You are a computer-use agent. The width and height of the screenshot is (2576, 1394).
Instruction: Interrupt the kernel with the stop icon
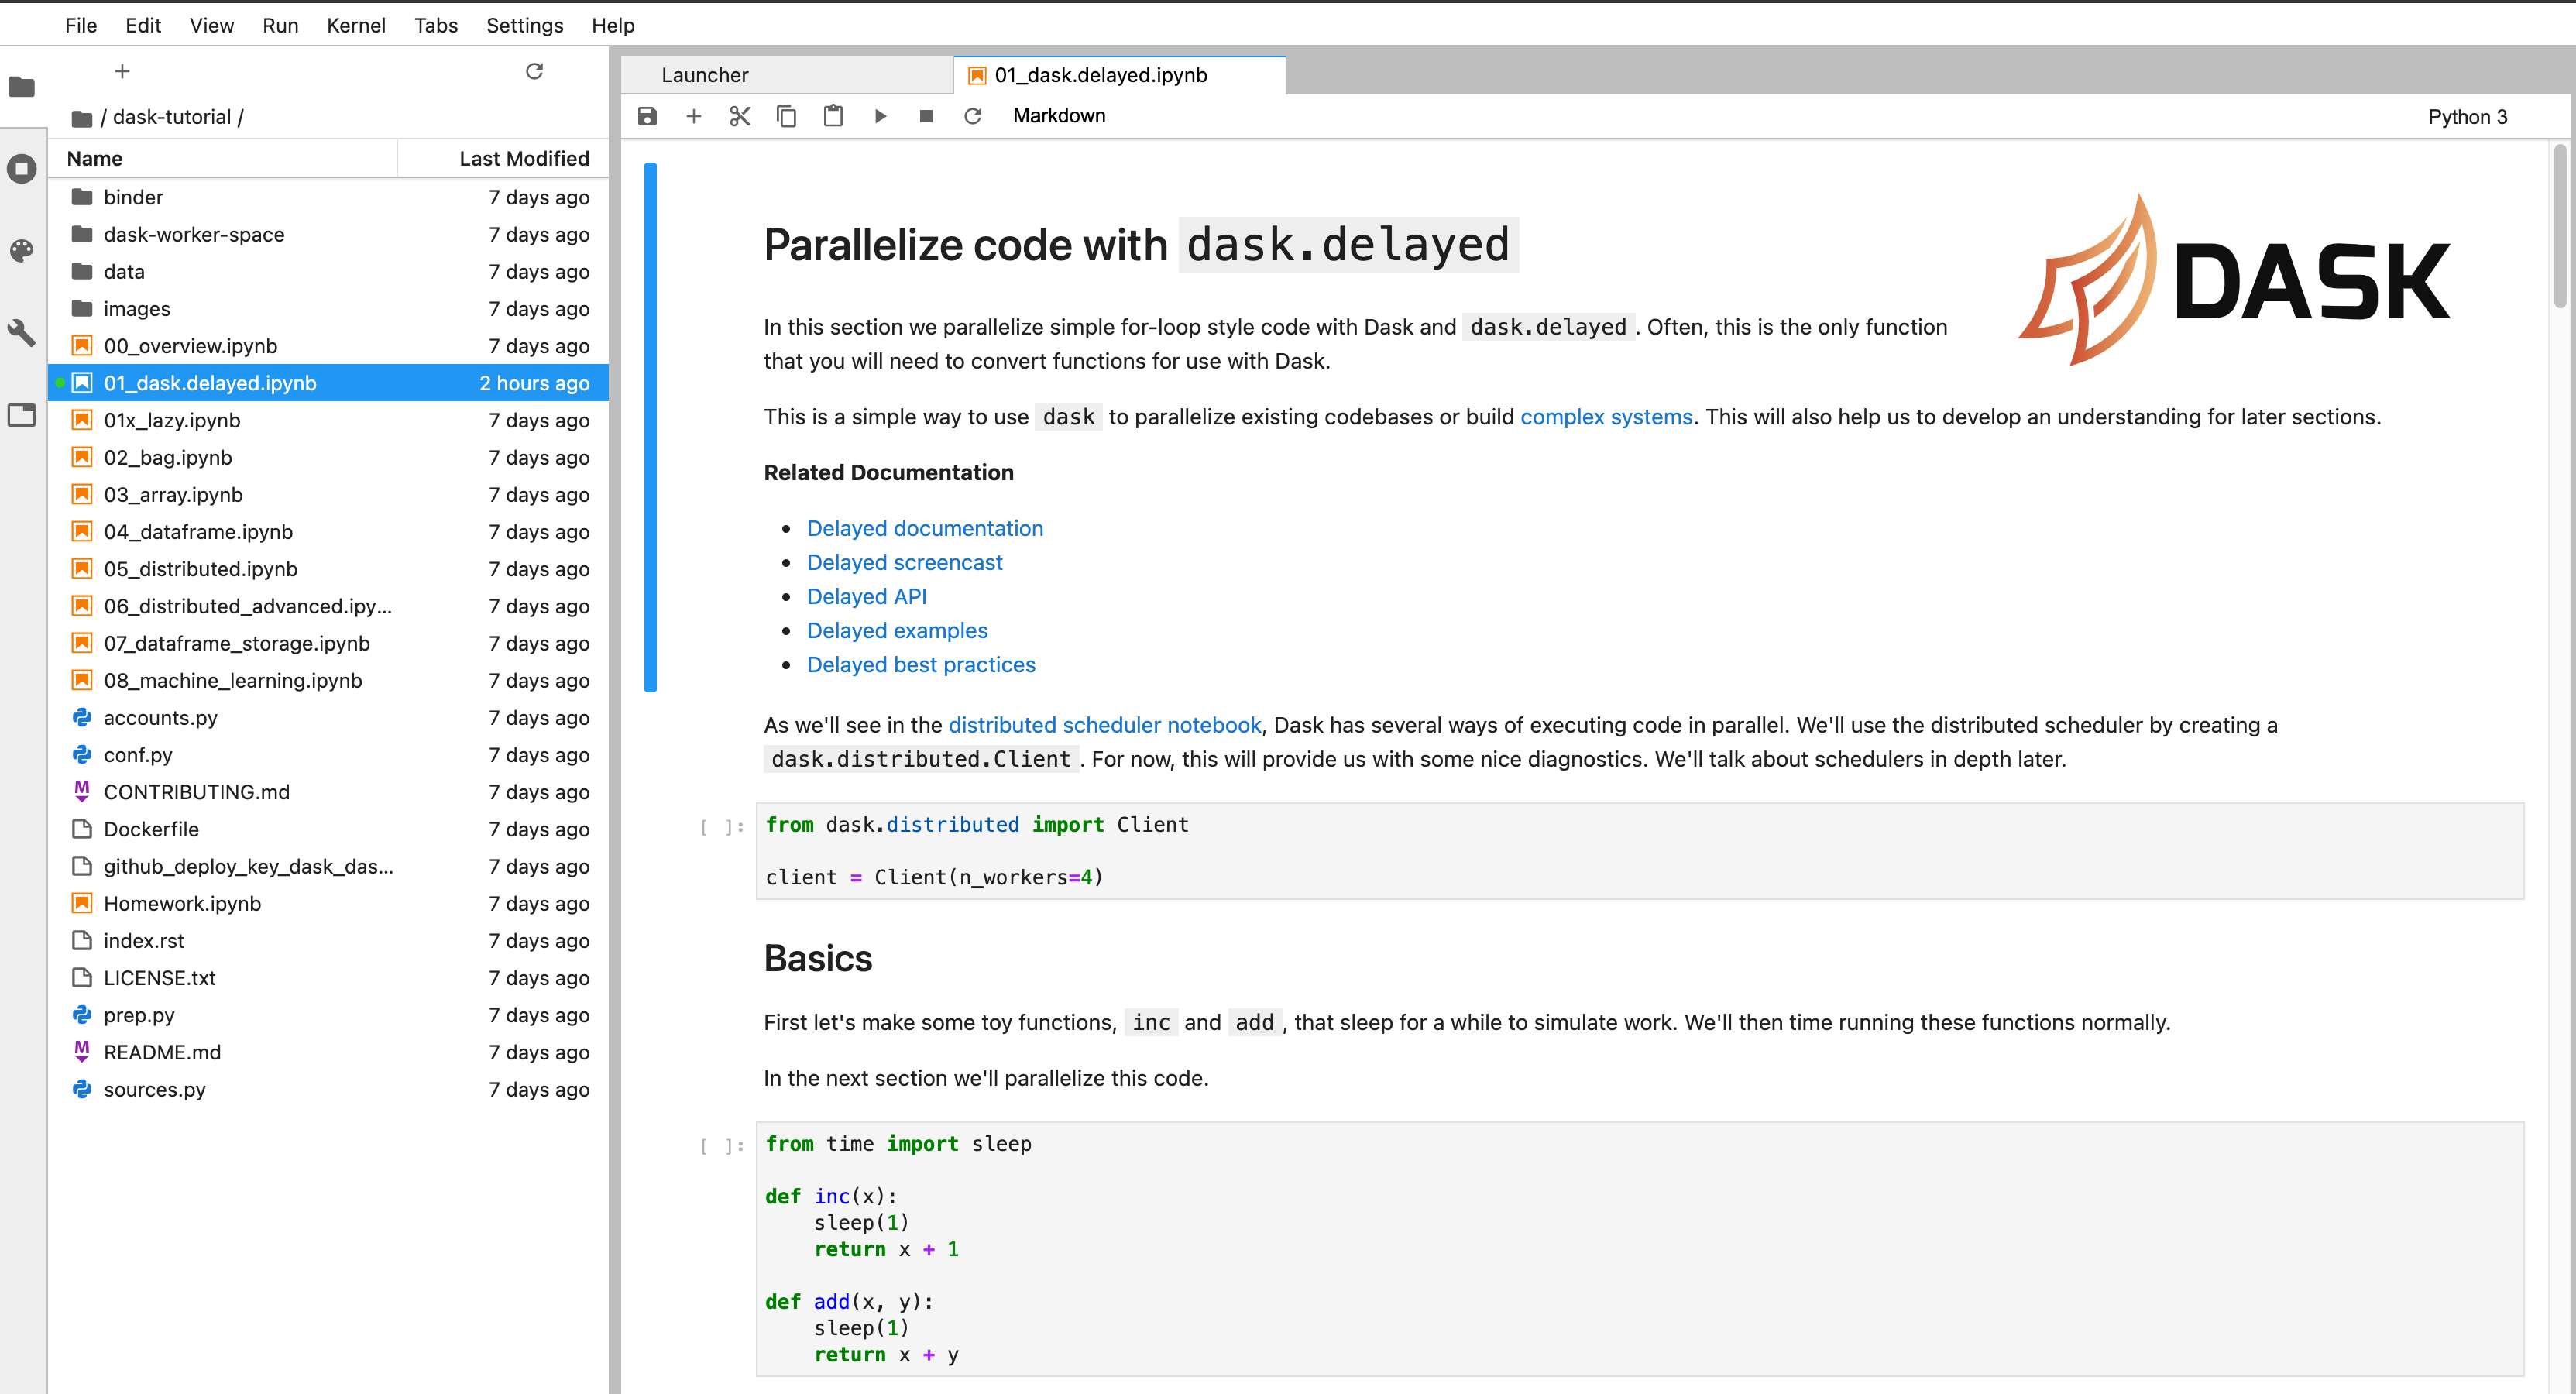pyautogui.click(x=926, y=116)
